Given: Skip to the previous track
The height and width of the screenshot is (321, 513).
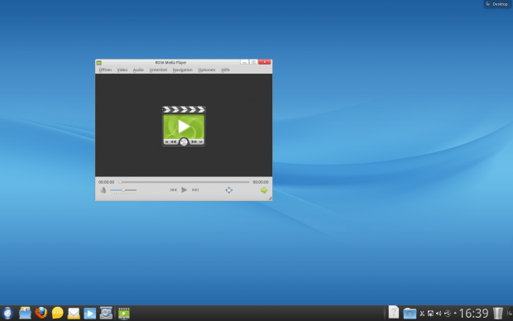Looking at the screenshot, I should (x=174, y=189).
